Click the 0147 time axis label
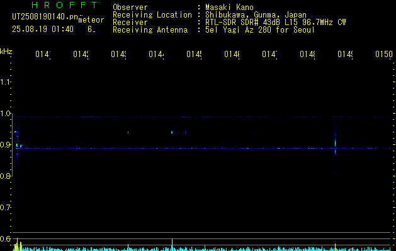The width and height of the screenshot is (396, 251). pos(269,54)
